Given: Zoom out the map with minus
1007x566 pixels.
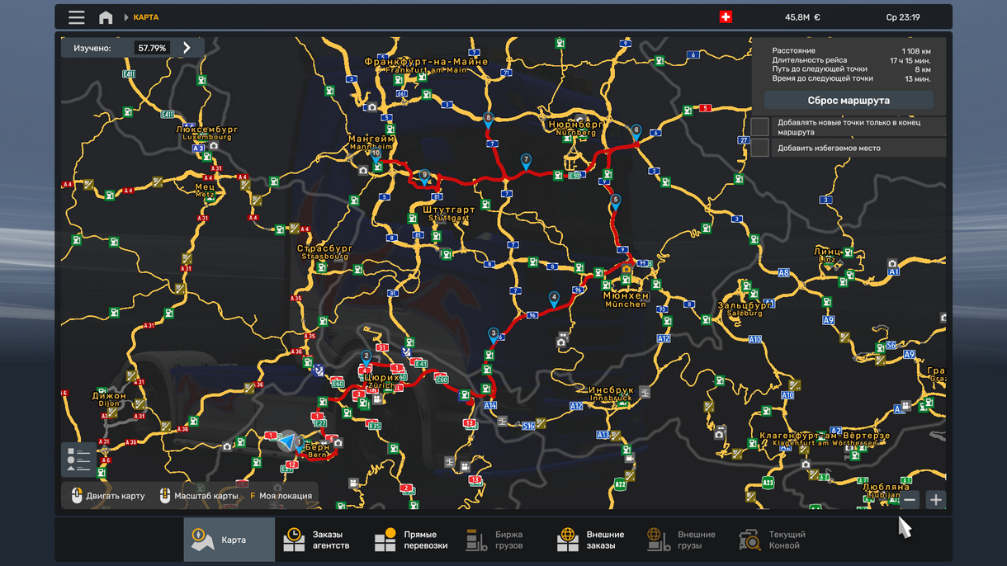Looking at the screenshot, I should click(910, 500).
